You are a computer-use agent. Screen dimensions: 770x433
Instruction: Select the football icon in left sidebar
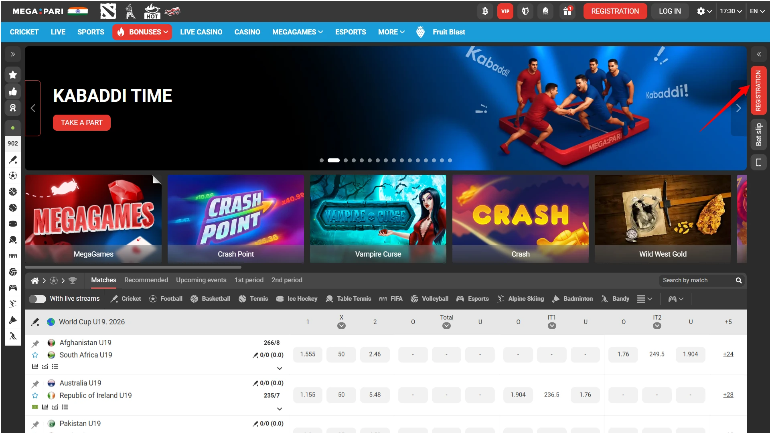click(x=13, y=176)
